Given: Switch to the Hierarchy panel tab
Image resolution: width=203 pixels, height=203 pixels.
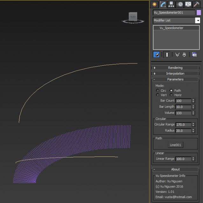Looking at the screenshot, I should [x=171, y=4].
